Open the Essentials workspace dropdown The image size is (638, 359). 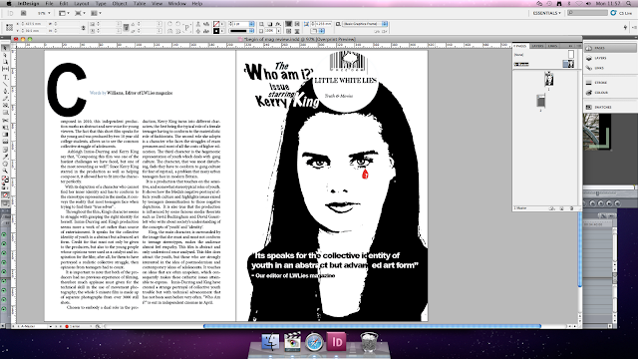tap(546, 13)
